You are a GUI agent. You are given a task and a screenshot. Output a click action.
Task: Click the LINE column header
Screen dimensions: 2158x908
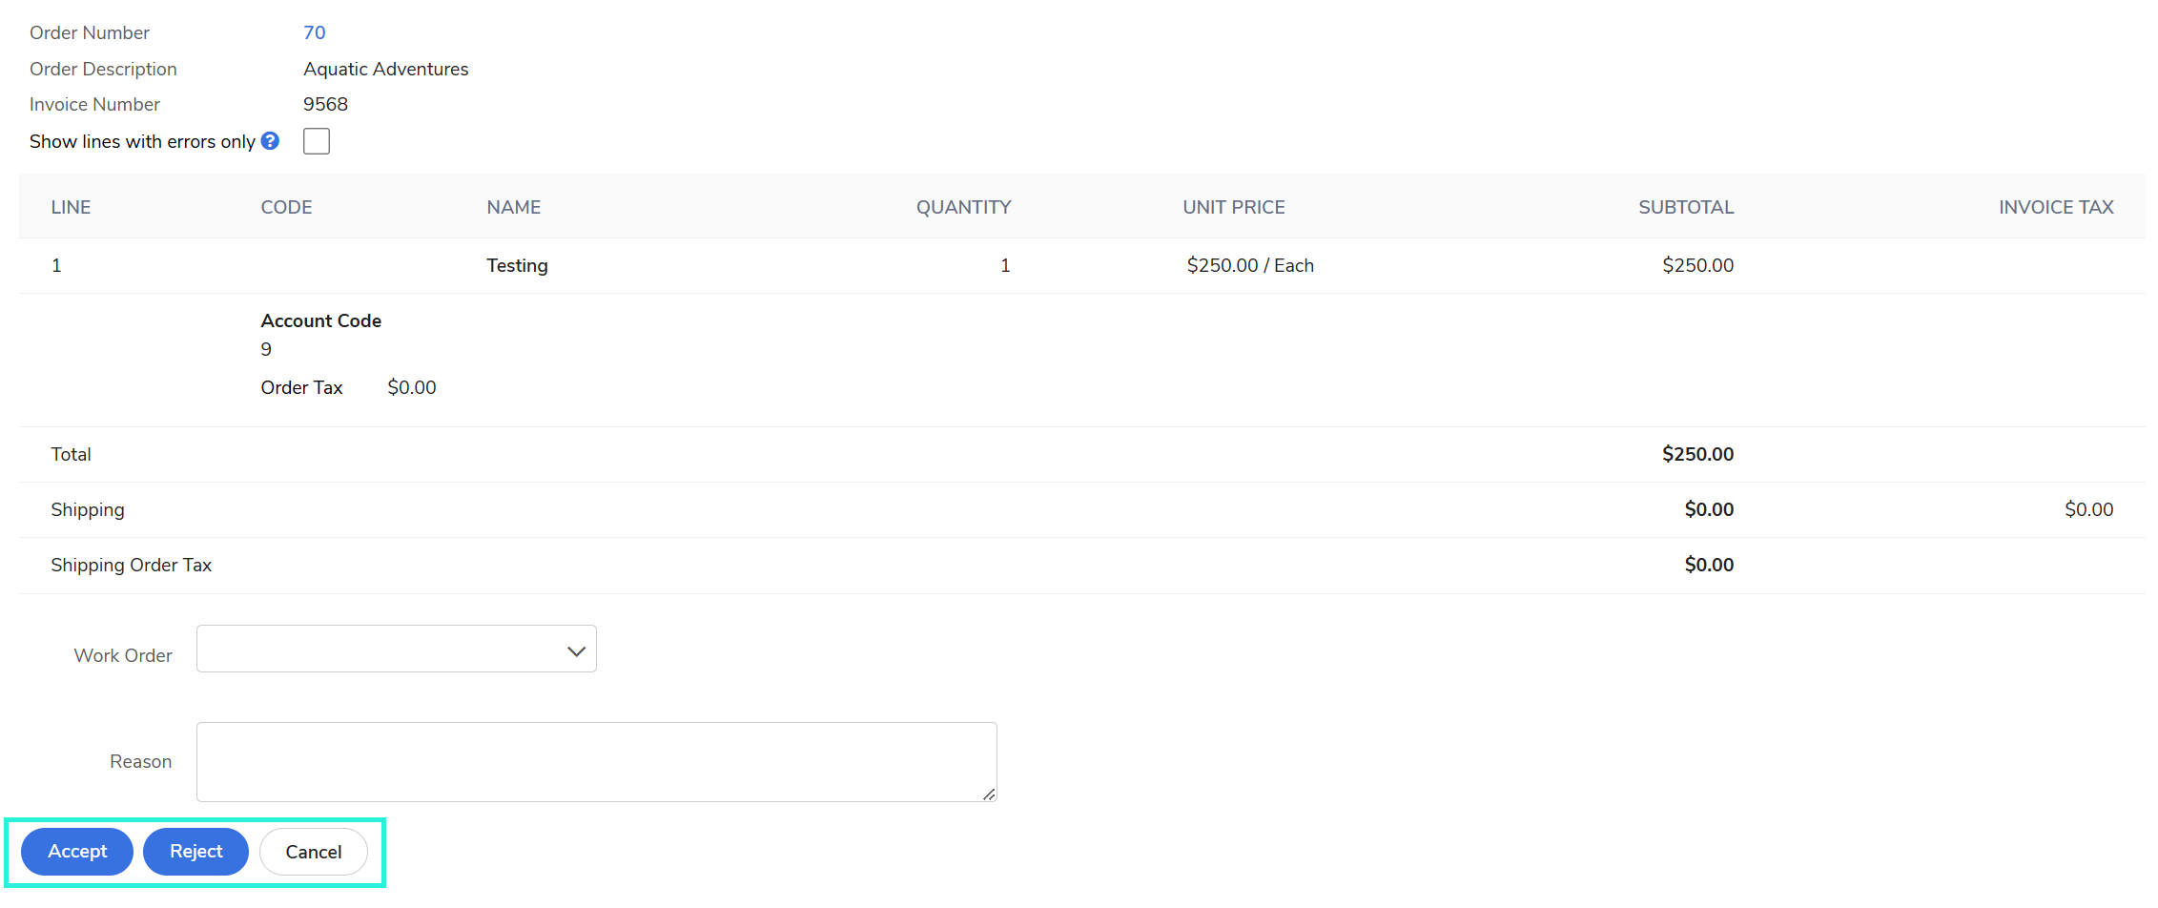[x=71, y=207]
